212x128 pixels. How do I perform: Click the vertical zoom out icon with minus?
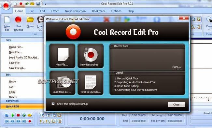point(48,121)
